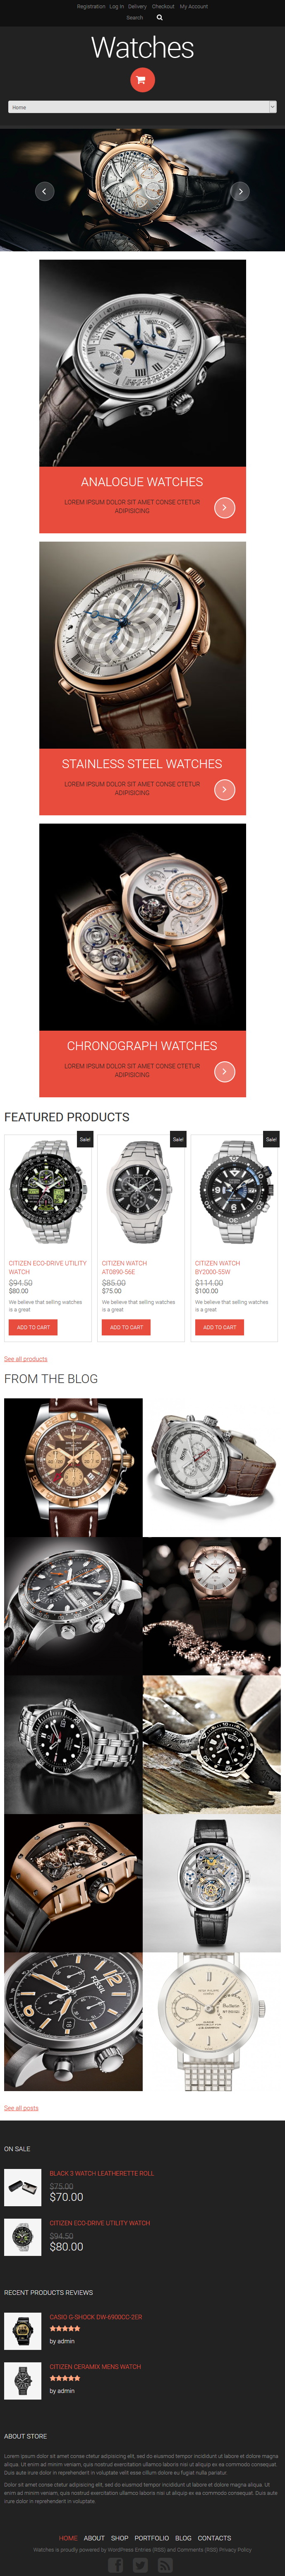Select Registration in the top menu

(91, 6)
